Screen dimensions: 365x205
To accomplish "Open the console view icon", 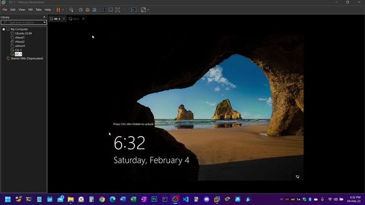I will tap(134, 10).
